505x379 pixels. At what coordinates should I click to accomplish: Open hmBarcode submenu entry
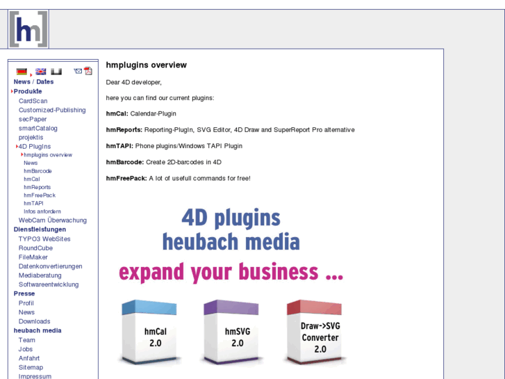pos(38,171)
